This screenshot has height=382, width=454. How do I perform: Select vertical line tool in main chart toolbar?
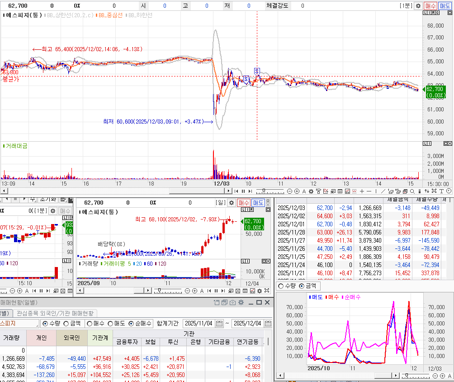pos(376,191)
